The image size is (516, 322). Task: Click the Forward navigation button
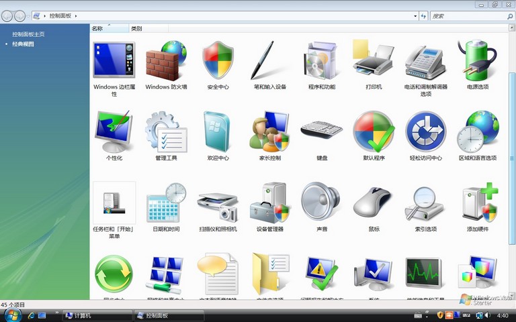19,16
